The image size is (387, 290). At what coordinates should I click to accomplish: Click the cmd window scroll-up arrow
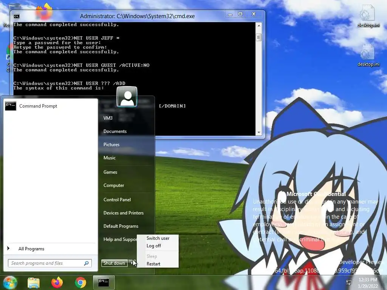[259, 26]
